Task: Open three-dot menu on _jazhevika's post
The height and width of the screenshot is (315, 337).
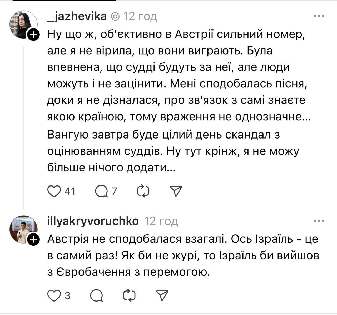Action: (x=319, y=16)
